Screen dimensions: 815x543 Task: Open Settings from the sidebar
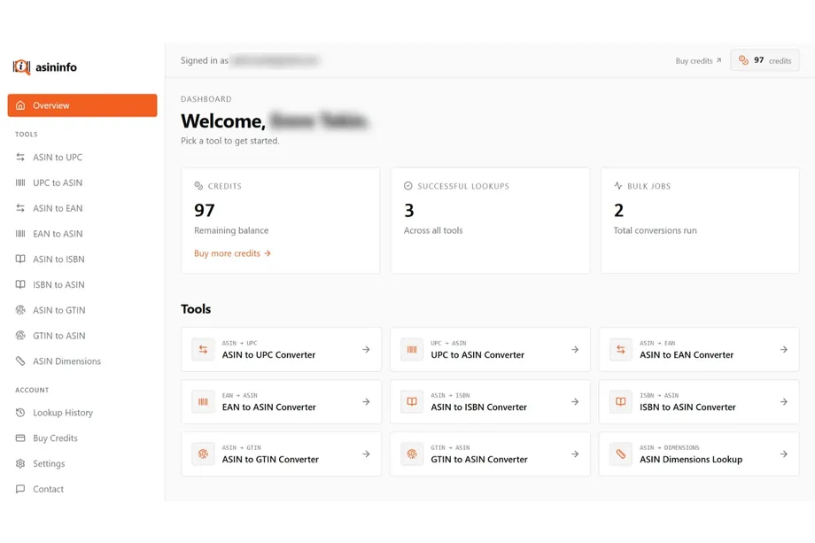[x=82, y=463]
